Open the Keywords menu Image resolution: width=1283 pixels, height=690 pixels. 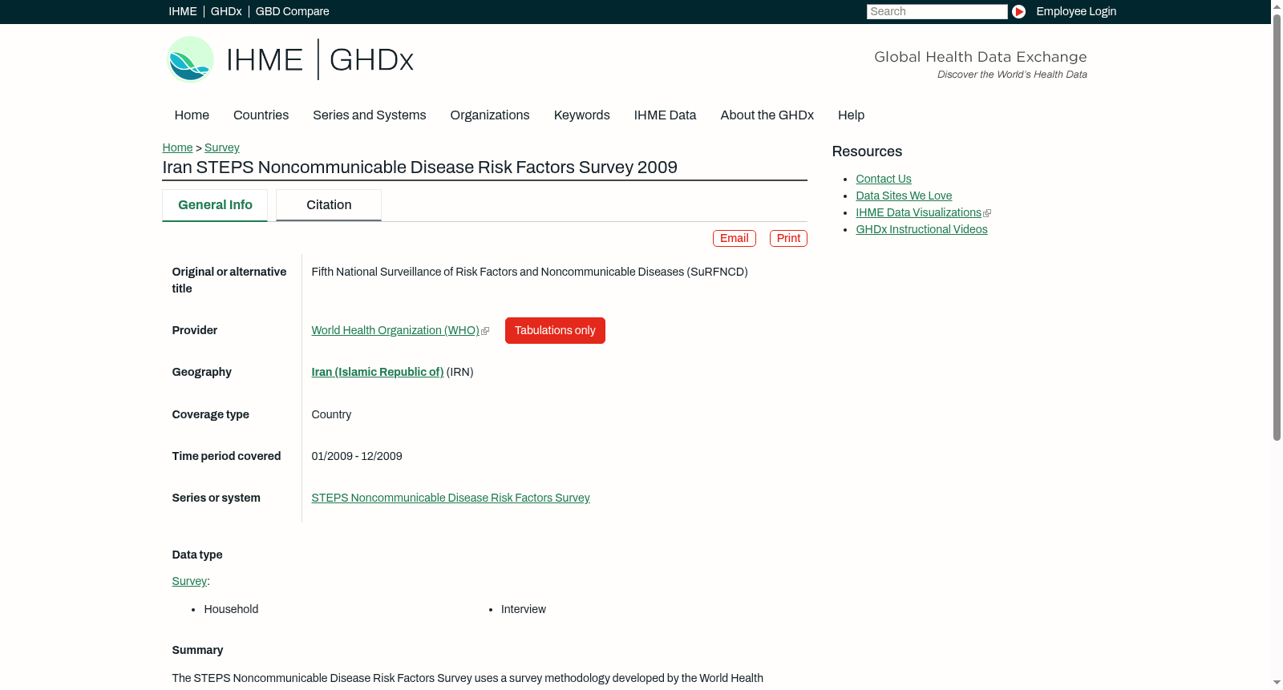[581, 115]
